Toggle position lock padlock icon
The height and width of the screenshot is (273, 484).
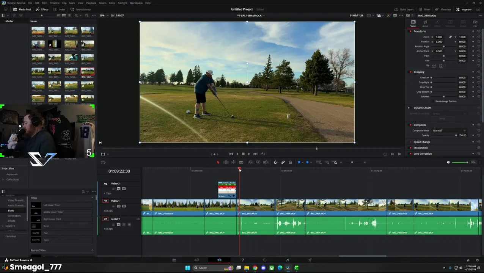point(291,162)
